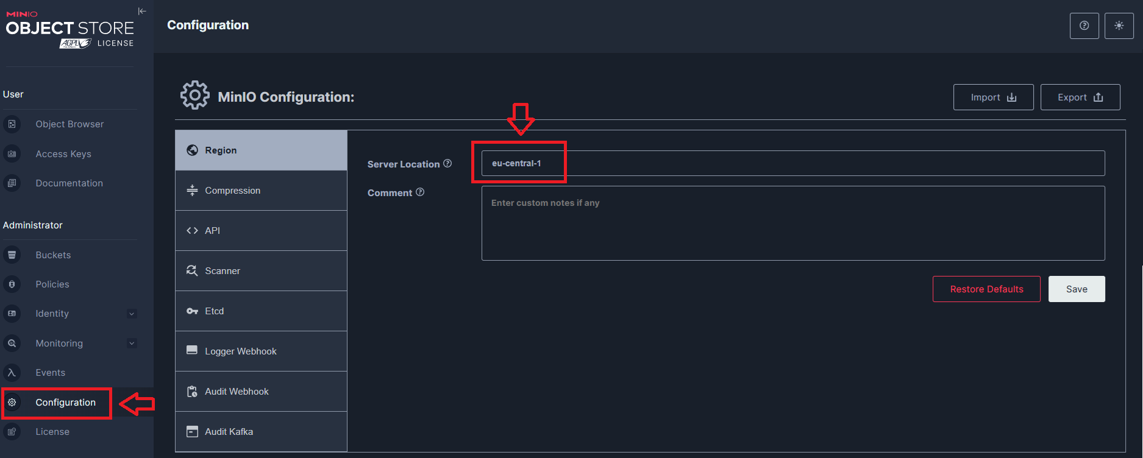Open the Documentation link
The width and height of the screenshot is (1143, 458).
[69, 183]
